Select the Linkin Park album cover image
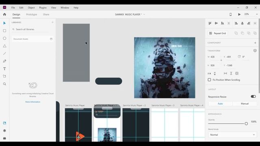 tap(165, 68)
